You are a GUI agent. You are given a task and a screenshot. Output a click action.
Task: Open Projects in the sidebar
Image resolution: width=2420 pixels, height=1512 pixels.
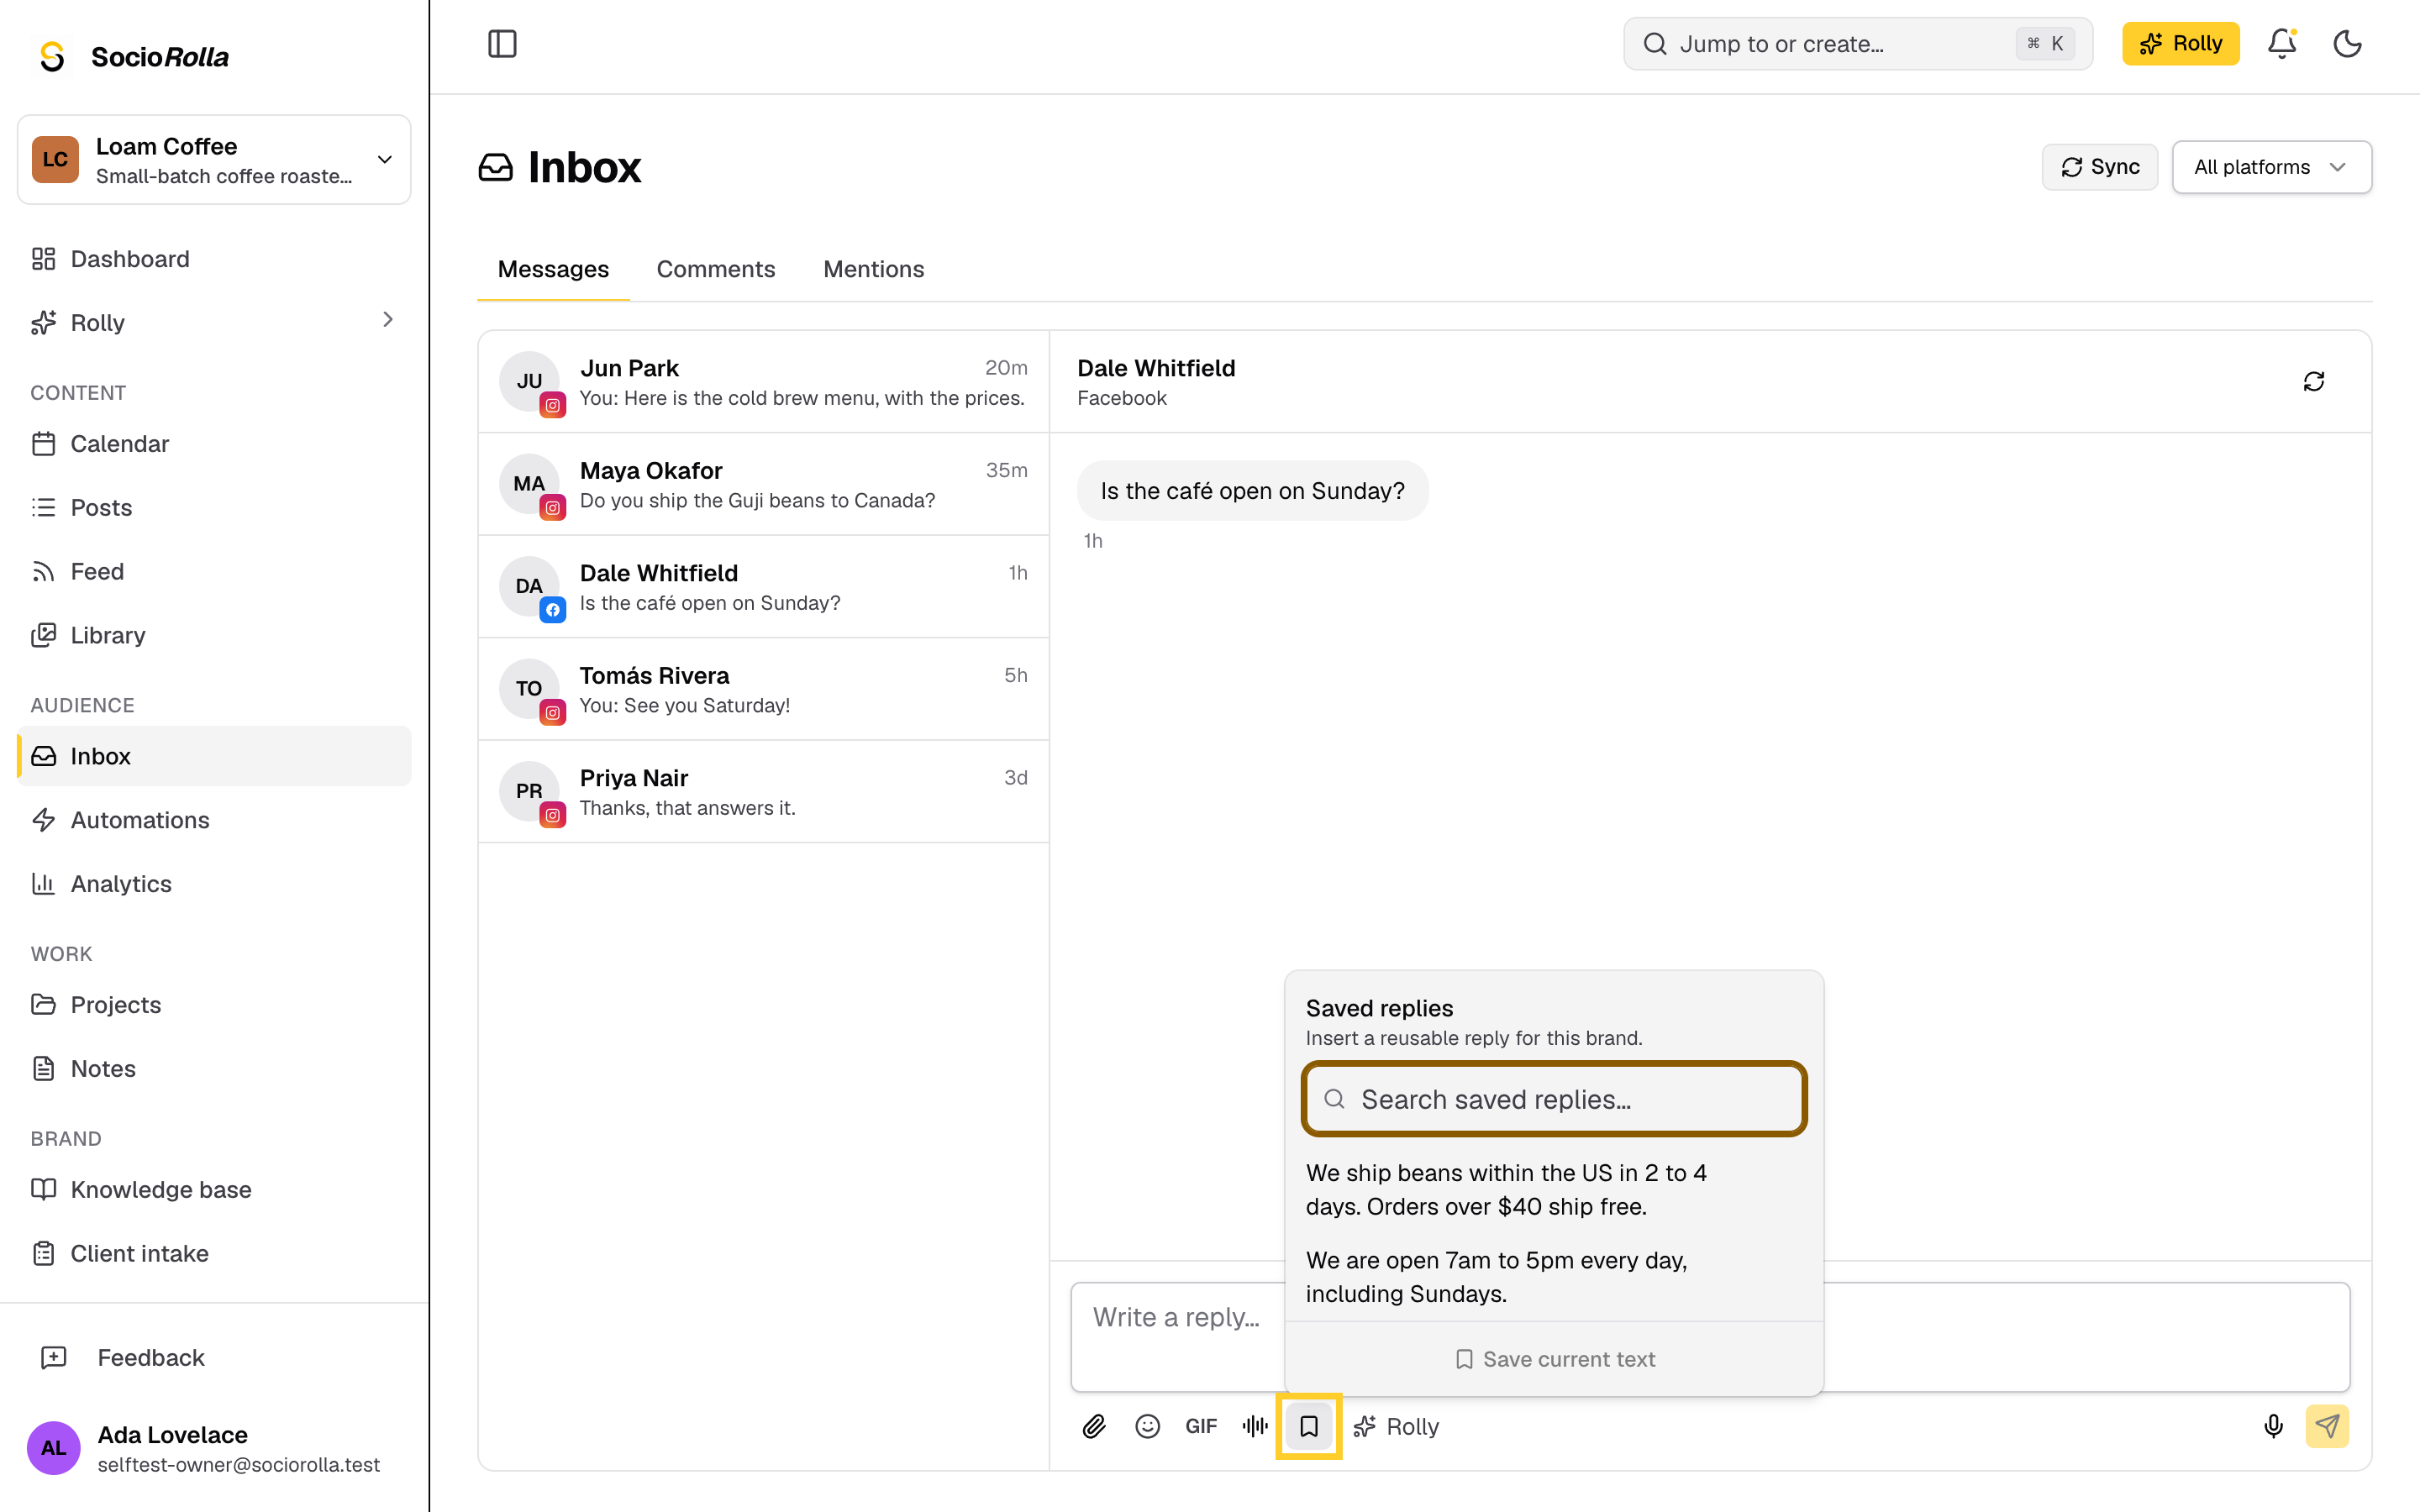[x=214, y=1005]
